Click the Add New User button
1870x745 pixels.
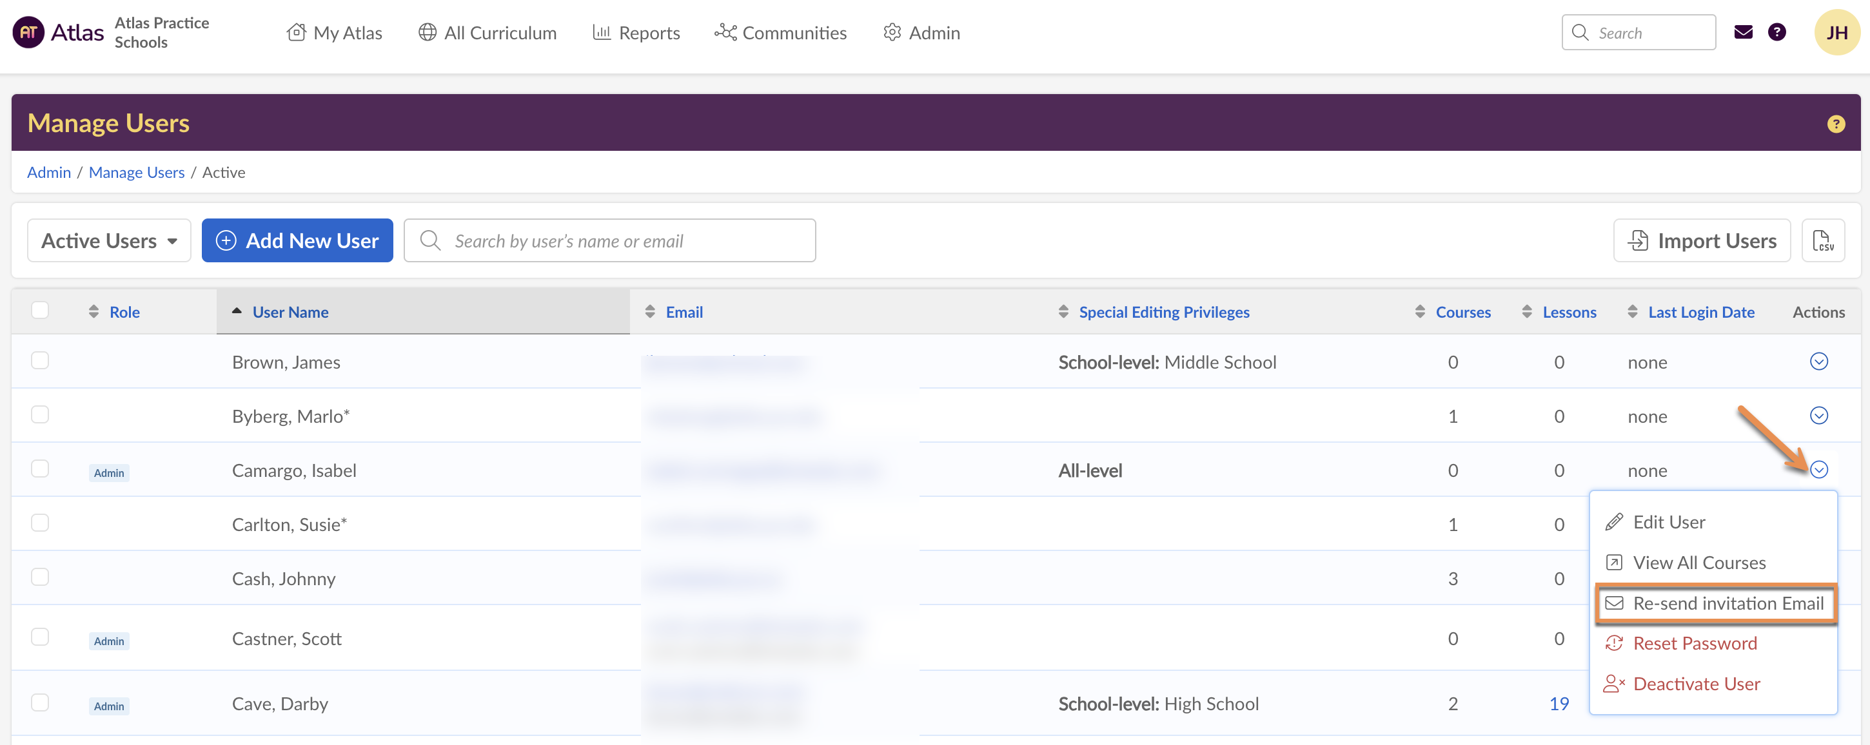pyautogui.click(x=297, y=240)
